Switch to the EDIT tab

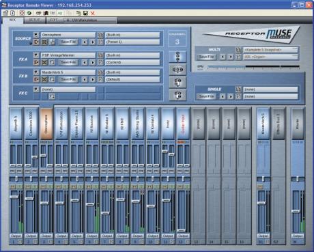tap(54, 20)
